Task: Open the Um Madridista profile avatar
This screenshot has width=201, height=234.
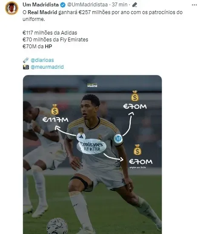Action: (11, 8)
